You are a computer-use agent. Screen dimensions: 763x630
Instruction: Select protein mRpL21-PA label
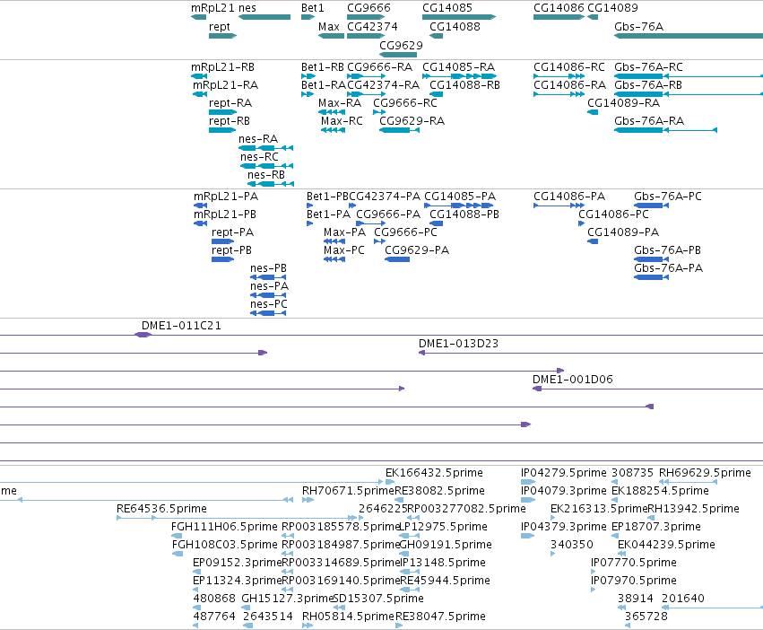(x=226, y=197)
